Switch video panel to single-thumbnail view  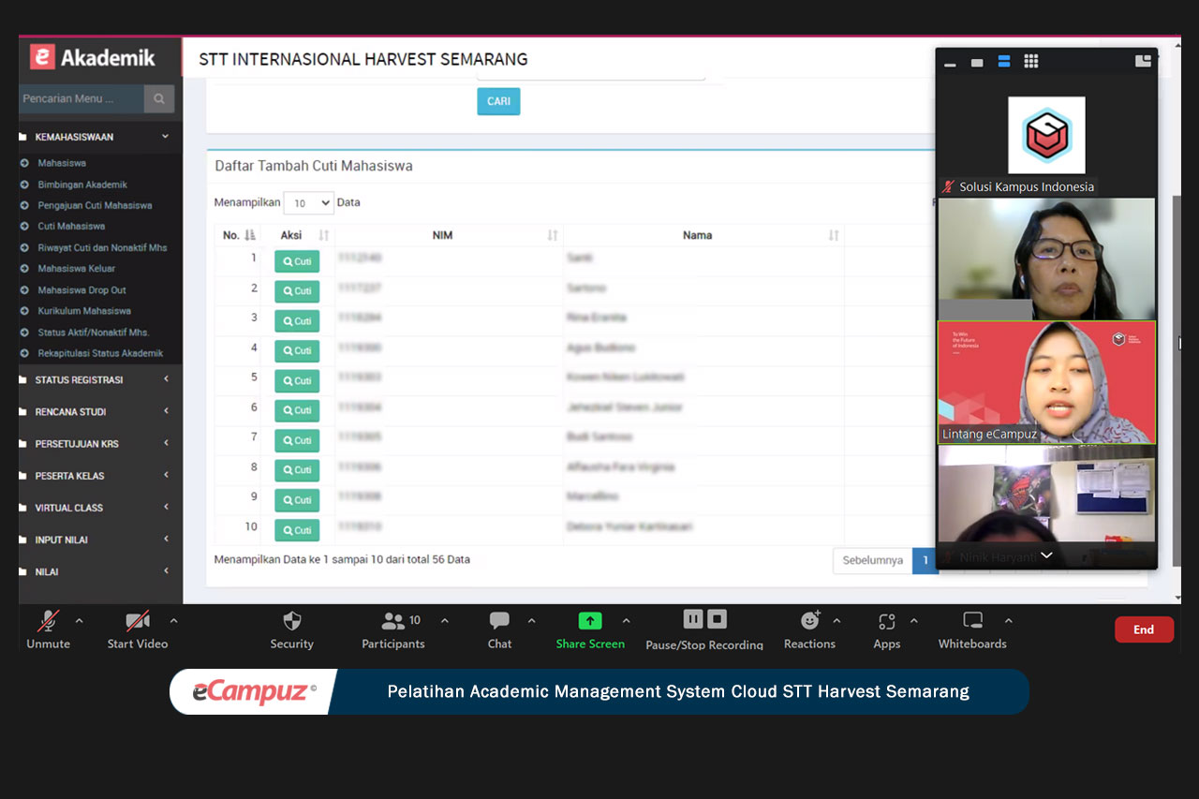click(x=977, y=63)
